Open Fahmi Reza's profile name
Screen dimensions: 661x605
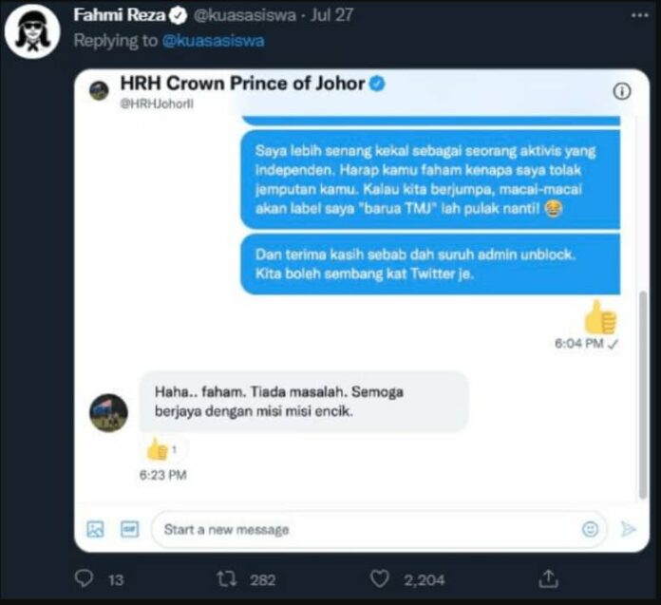coord(120,15)
